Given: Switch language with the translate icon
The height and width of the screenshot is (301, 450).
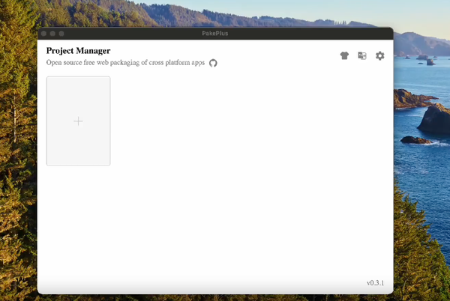Looking at the screenshot, I should pos(362,55).
